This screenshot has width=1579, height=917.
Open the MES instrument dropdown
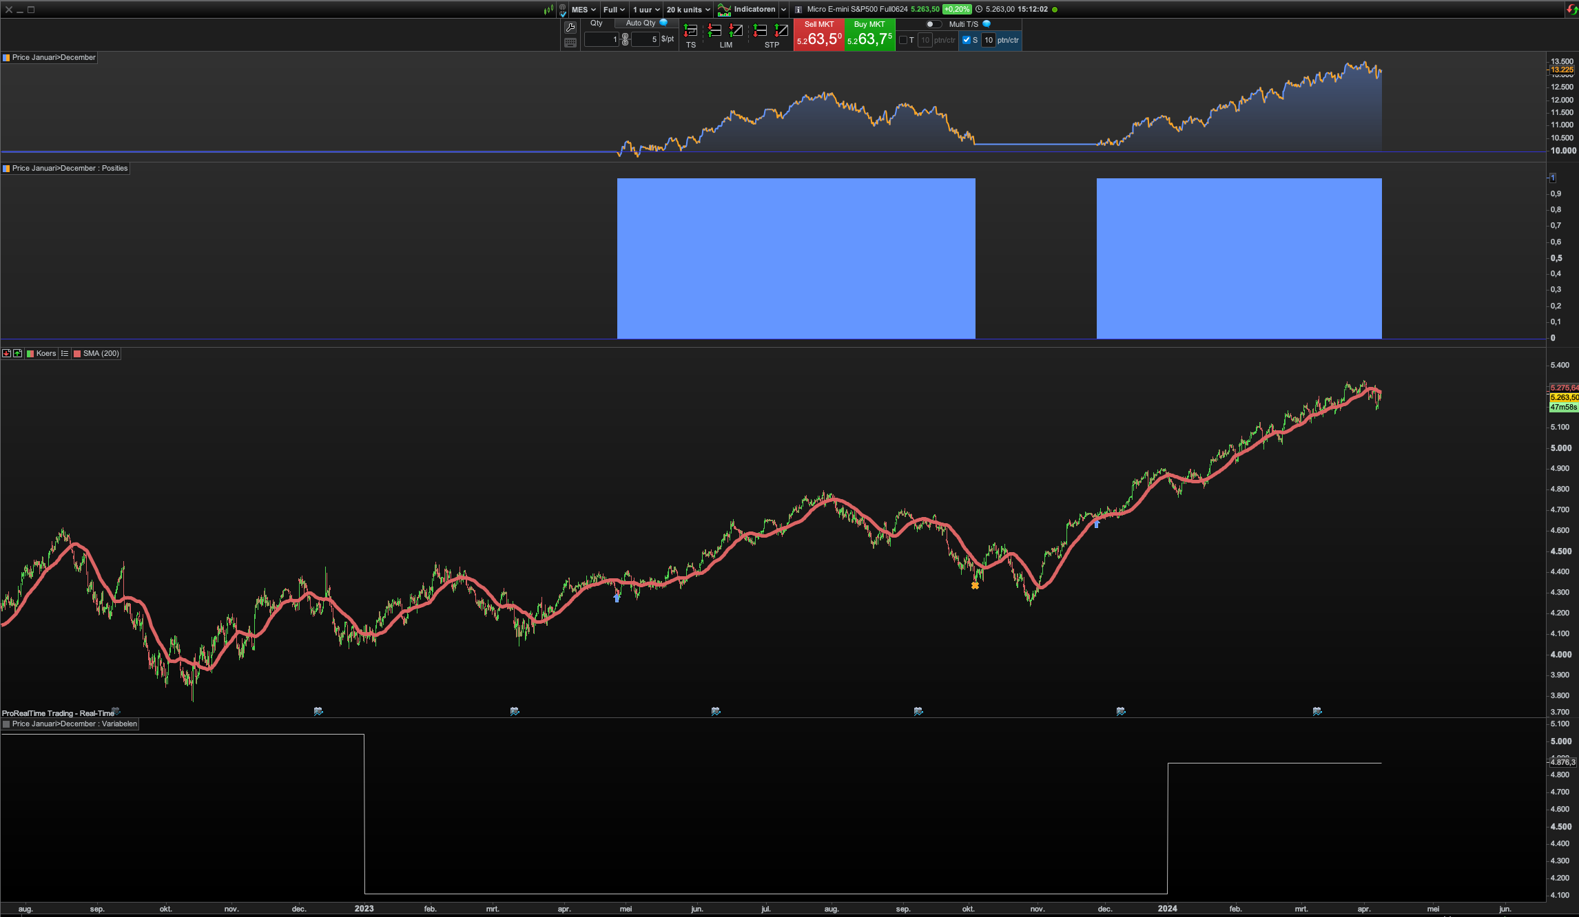584,10
